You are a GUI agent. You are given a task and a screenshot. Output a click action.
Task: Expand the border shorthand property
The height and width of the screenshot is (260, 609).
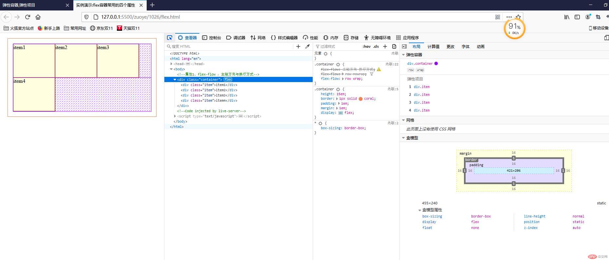[x=337, y=98]
